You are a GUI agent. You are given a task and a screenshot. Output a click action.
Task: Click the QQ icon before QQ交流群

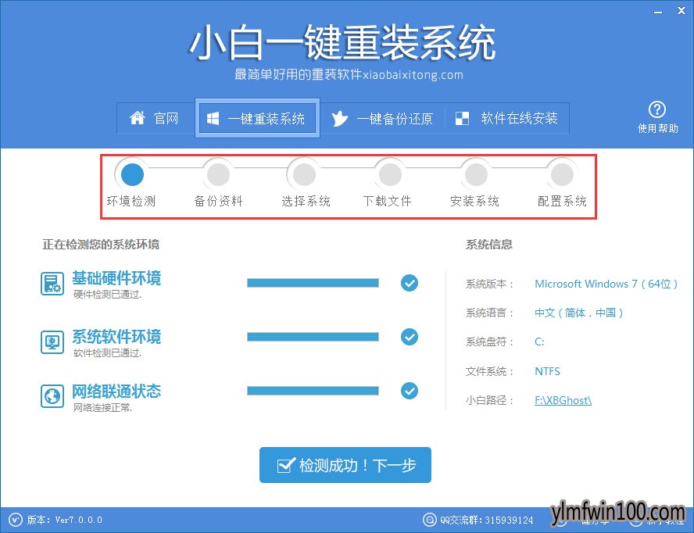429,519
